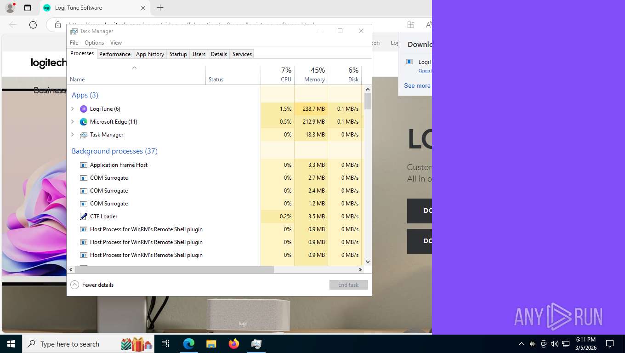Sort by the Status column

click(233, 75)
